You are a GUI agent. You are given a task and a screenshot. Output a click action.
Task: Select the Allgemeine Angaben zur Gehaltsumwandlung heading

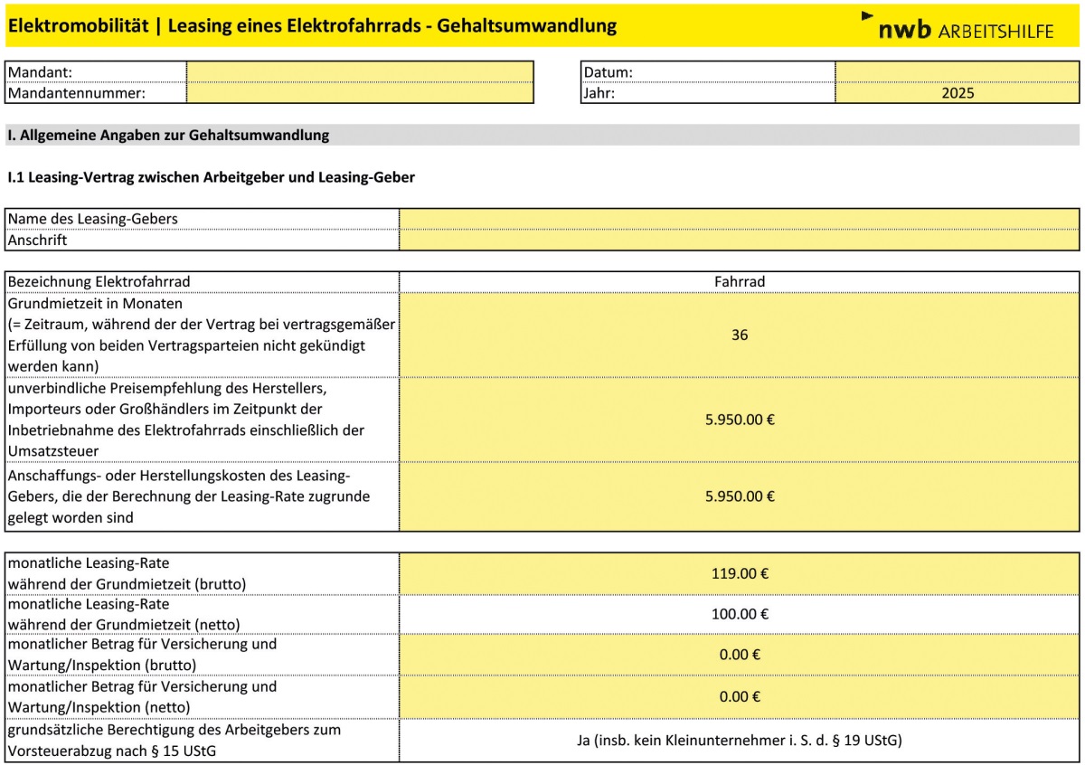168,136
